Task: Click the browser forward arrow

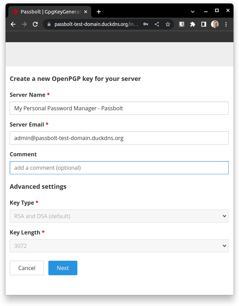Action: (x=24, y=24)
